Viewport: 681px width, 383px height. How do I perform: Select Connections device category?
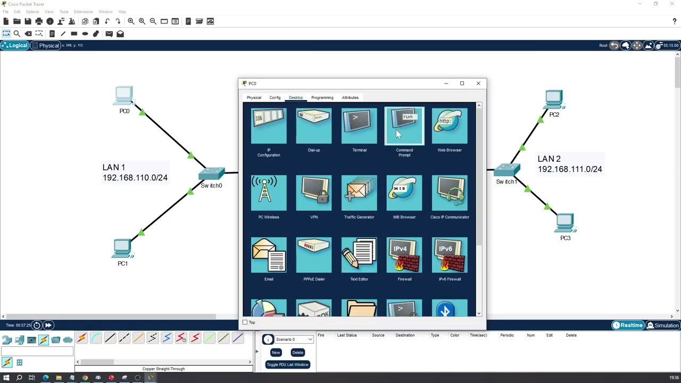[44, 339]
